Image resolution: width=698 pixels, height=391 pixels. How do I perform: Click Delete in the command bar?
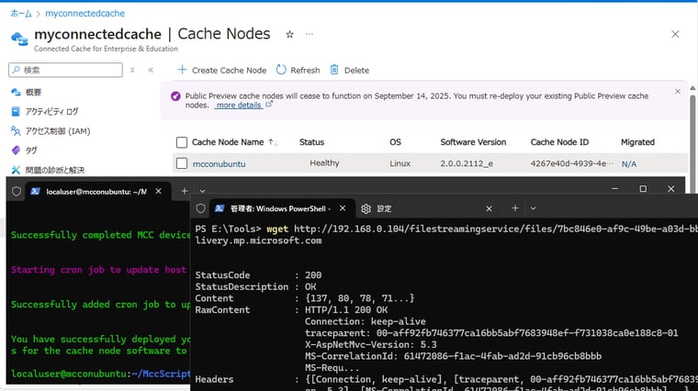[349, 70]
